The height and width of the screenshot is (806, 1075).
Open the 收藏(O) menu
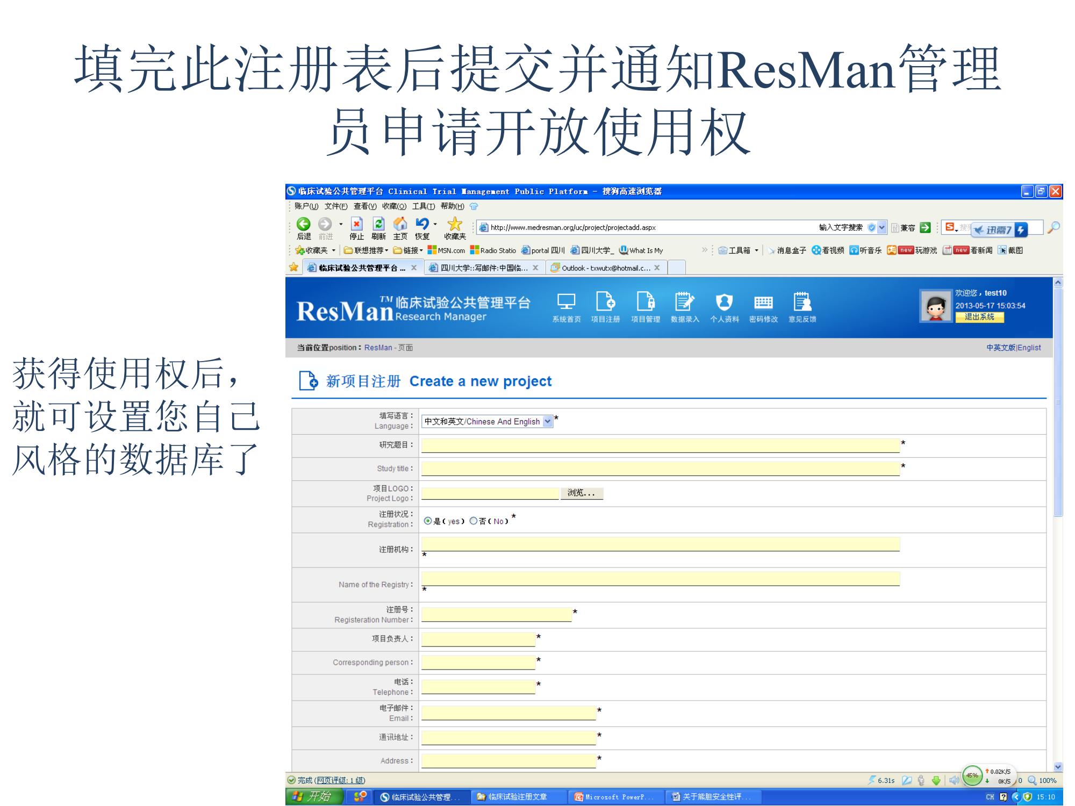click(x=395, y=206)
